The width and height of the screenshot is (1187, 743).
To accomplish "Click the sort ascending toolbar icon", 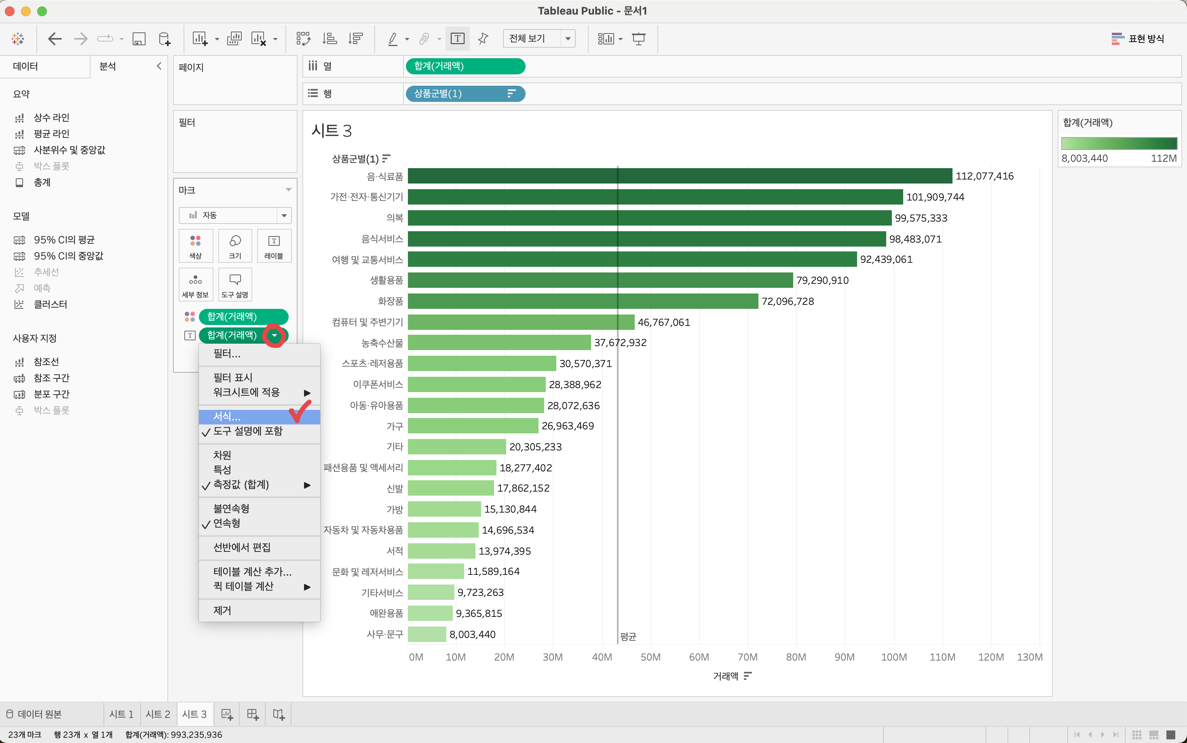I will click(329, 38).
